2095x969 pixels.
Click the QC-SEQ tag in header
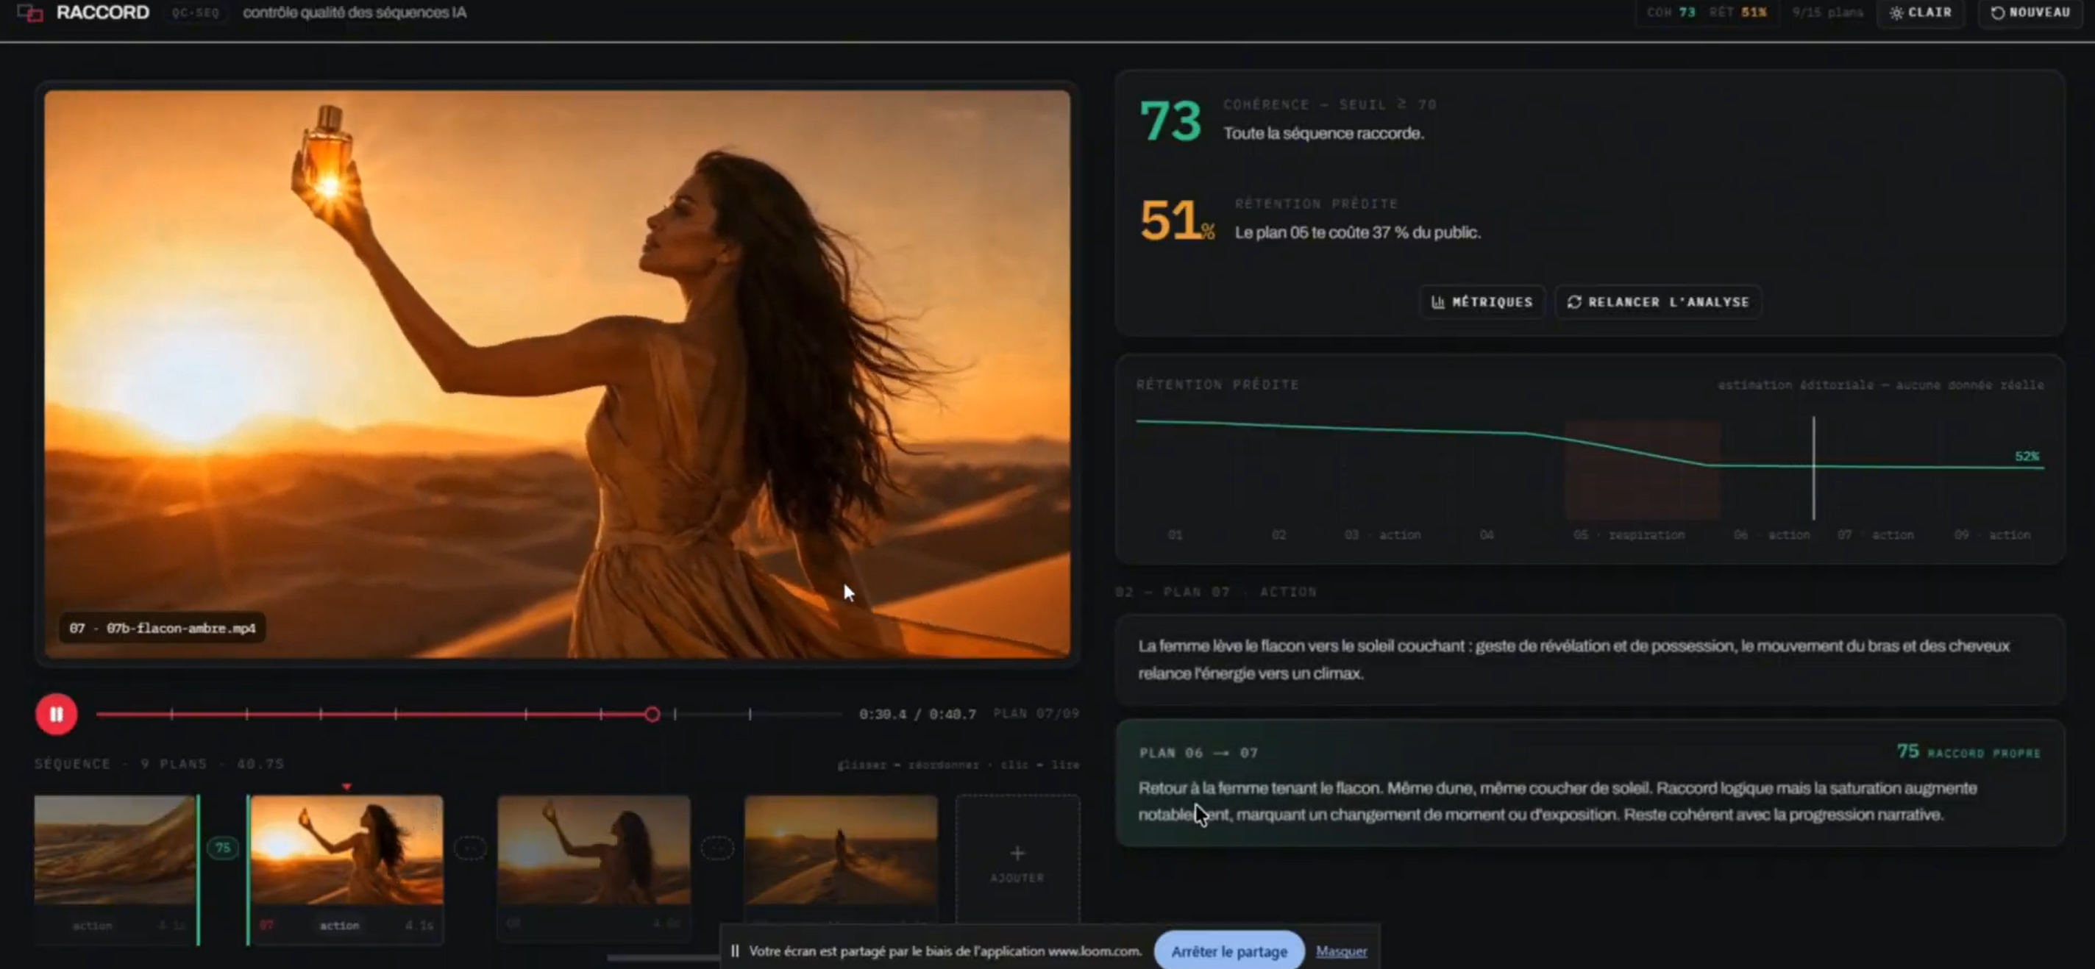tap(196, 13)
